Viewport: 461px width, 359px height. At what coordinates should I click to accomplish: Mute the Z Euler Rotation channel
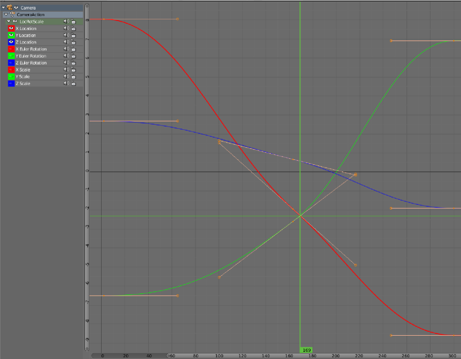[66, 63]
